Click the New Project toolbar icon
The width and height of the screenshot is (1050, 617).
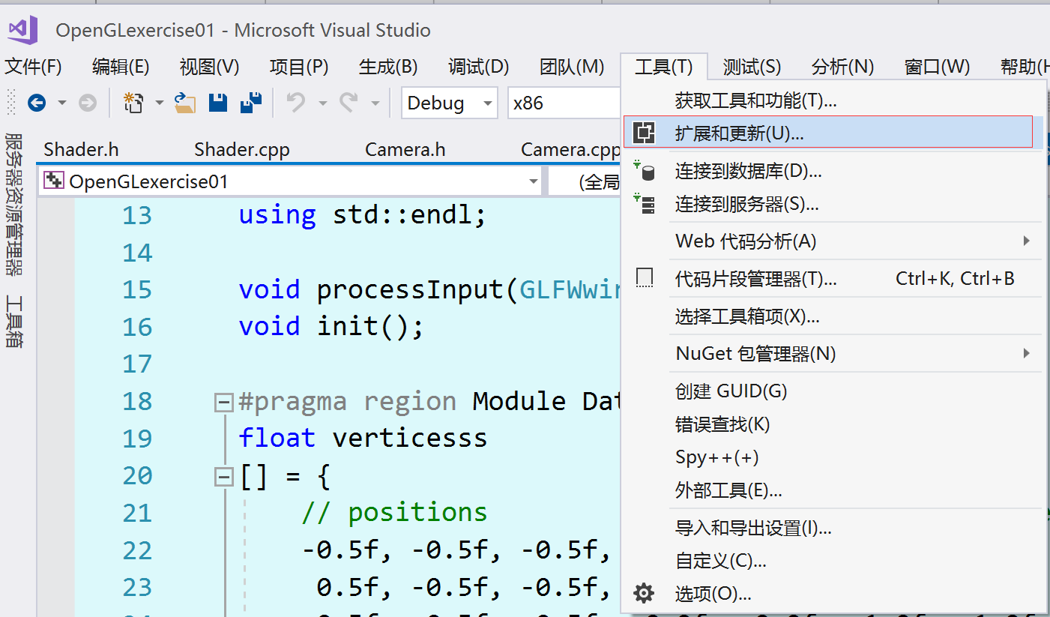133,103
